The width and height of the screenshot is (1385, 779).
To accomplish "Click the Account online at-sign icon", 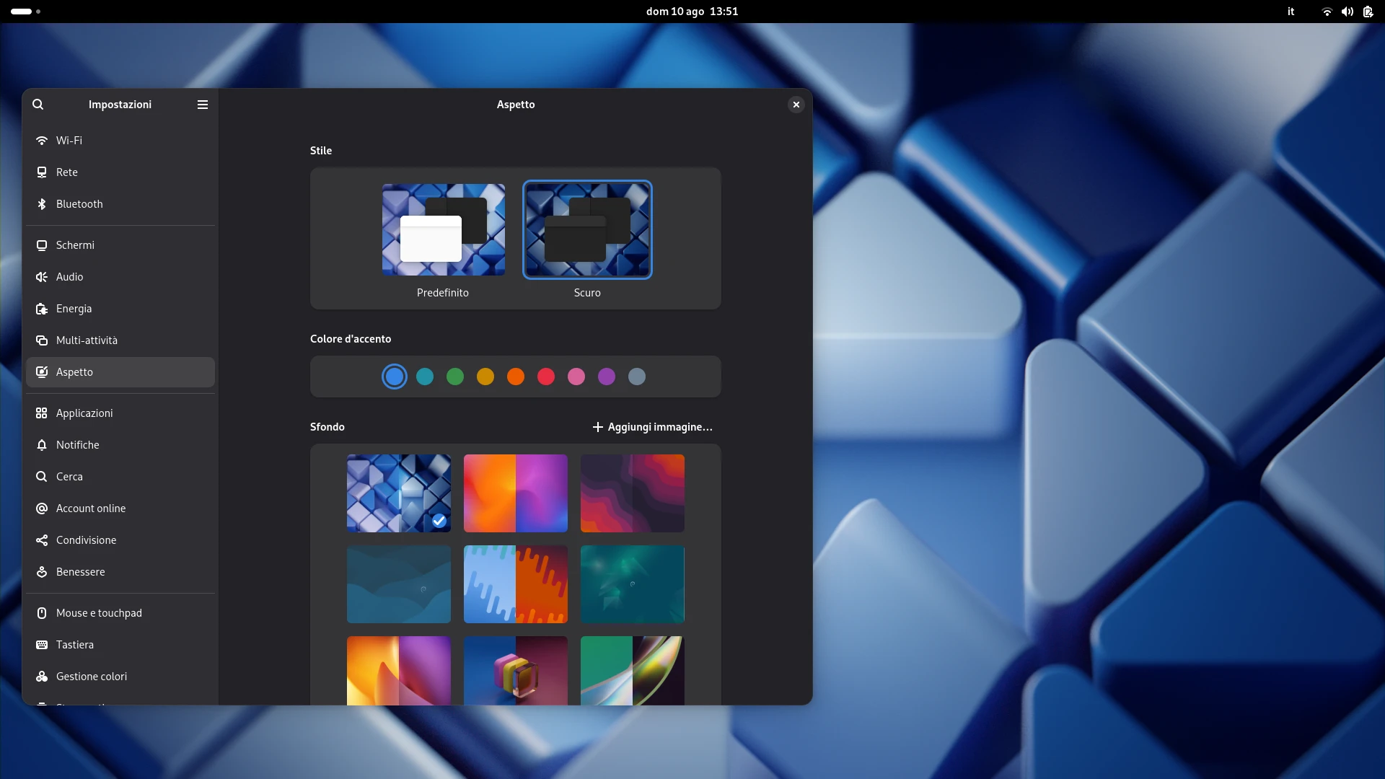I will pos(42,509).
